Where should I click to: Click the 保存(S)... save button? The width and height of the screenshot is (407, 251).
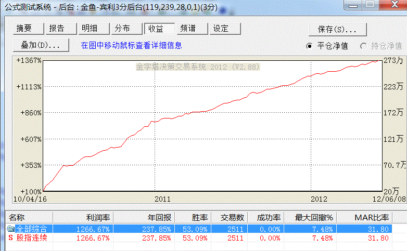pos(337,29)
